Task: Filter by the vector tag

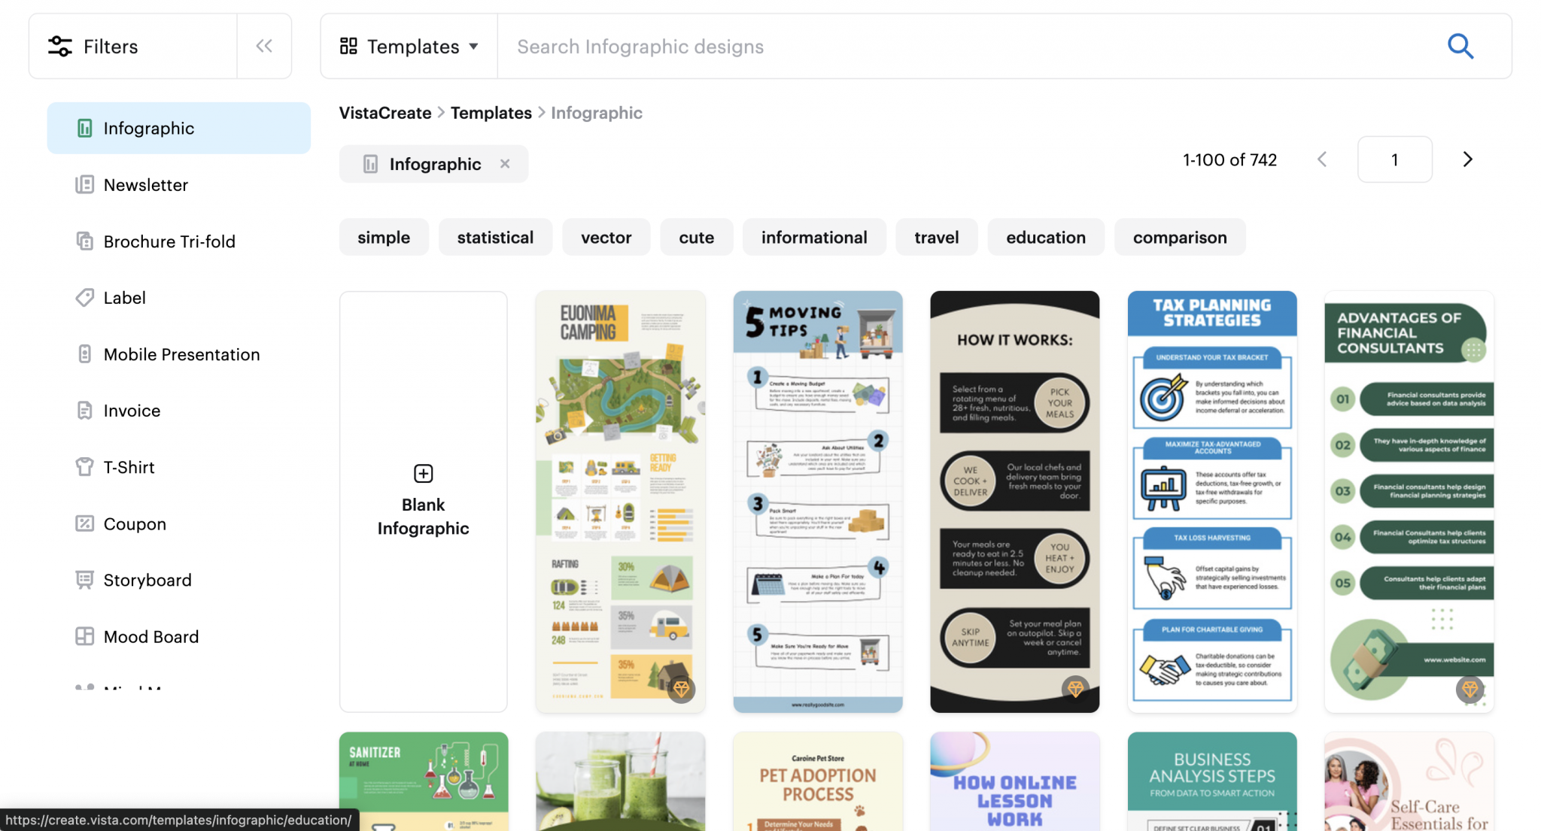Action: (x=606, y=237)
